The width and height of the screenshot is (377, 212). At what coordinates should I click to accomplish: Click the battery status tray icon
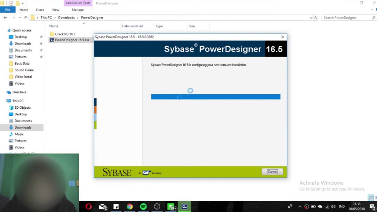pos(313,206)
